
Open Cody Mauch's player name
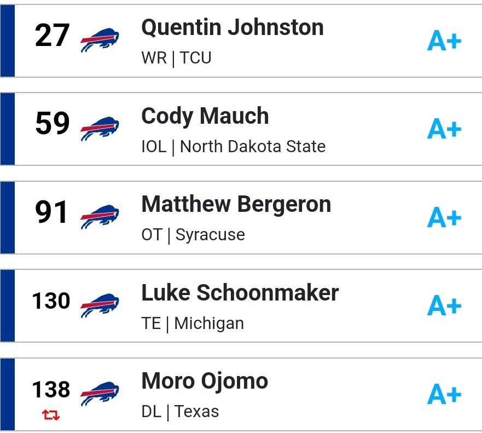(205, 116)
